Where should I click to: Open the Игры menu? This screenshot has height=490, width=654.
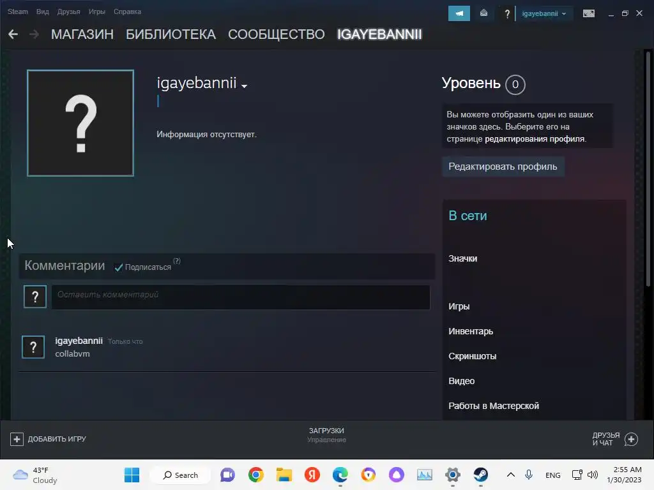tap(97, 11)
